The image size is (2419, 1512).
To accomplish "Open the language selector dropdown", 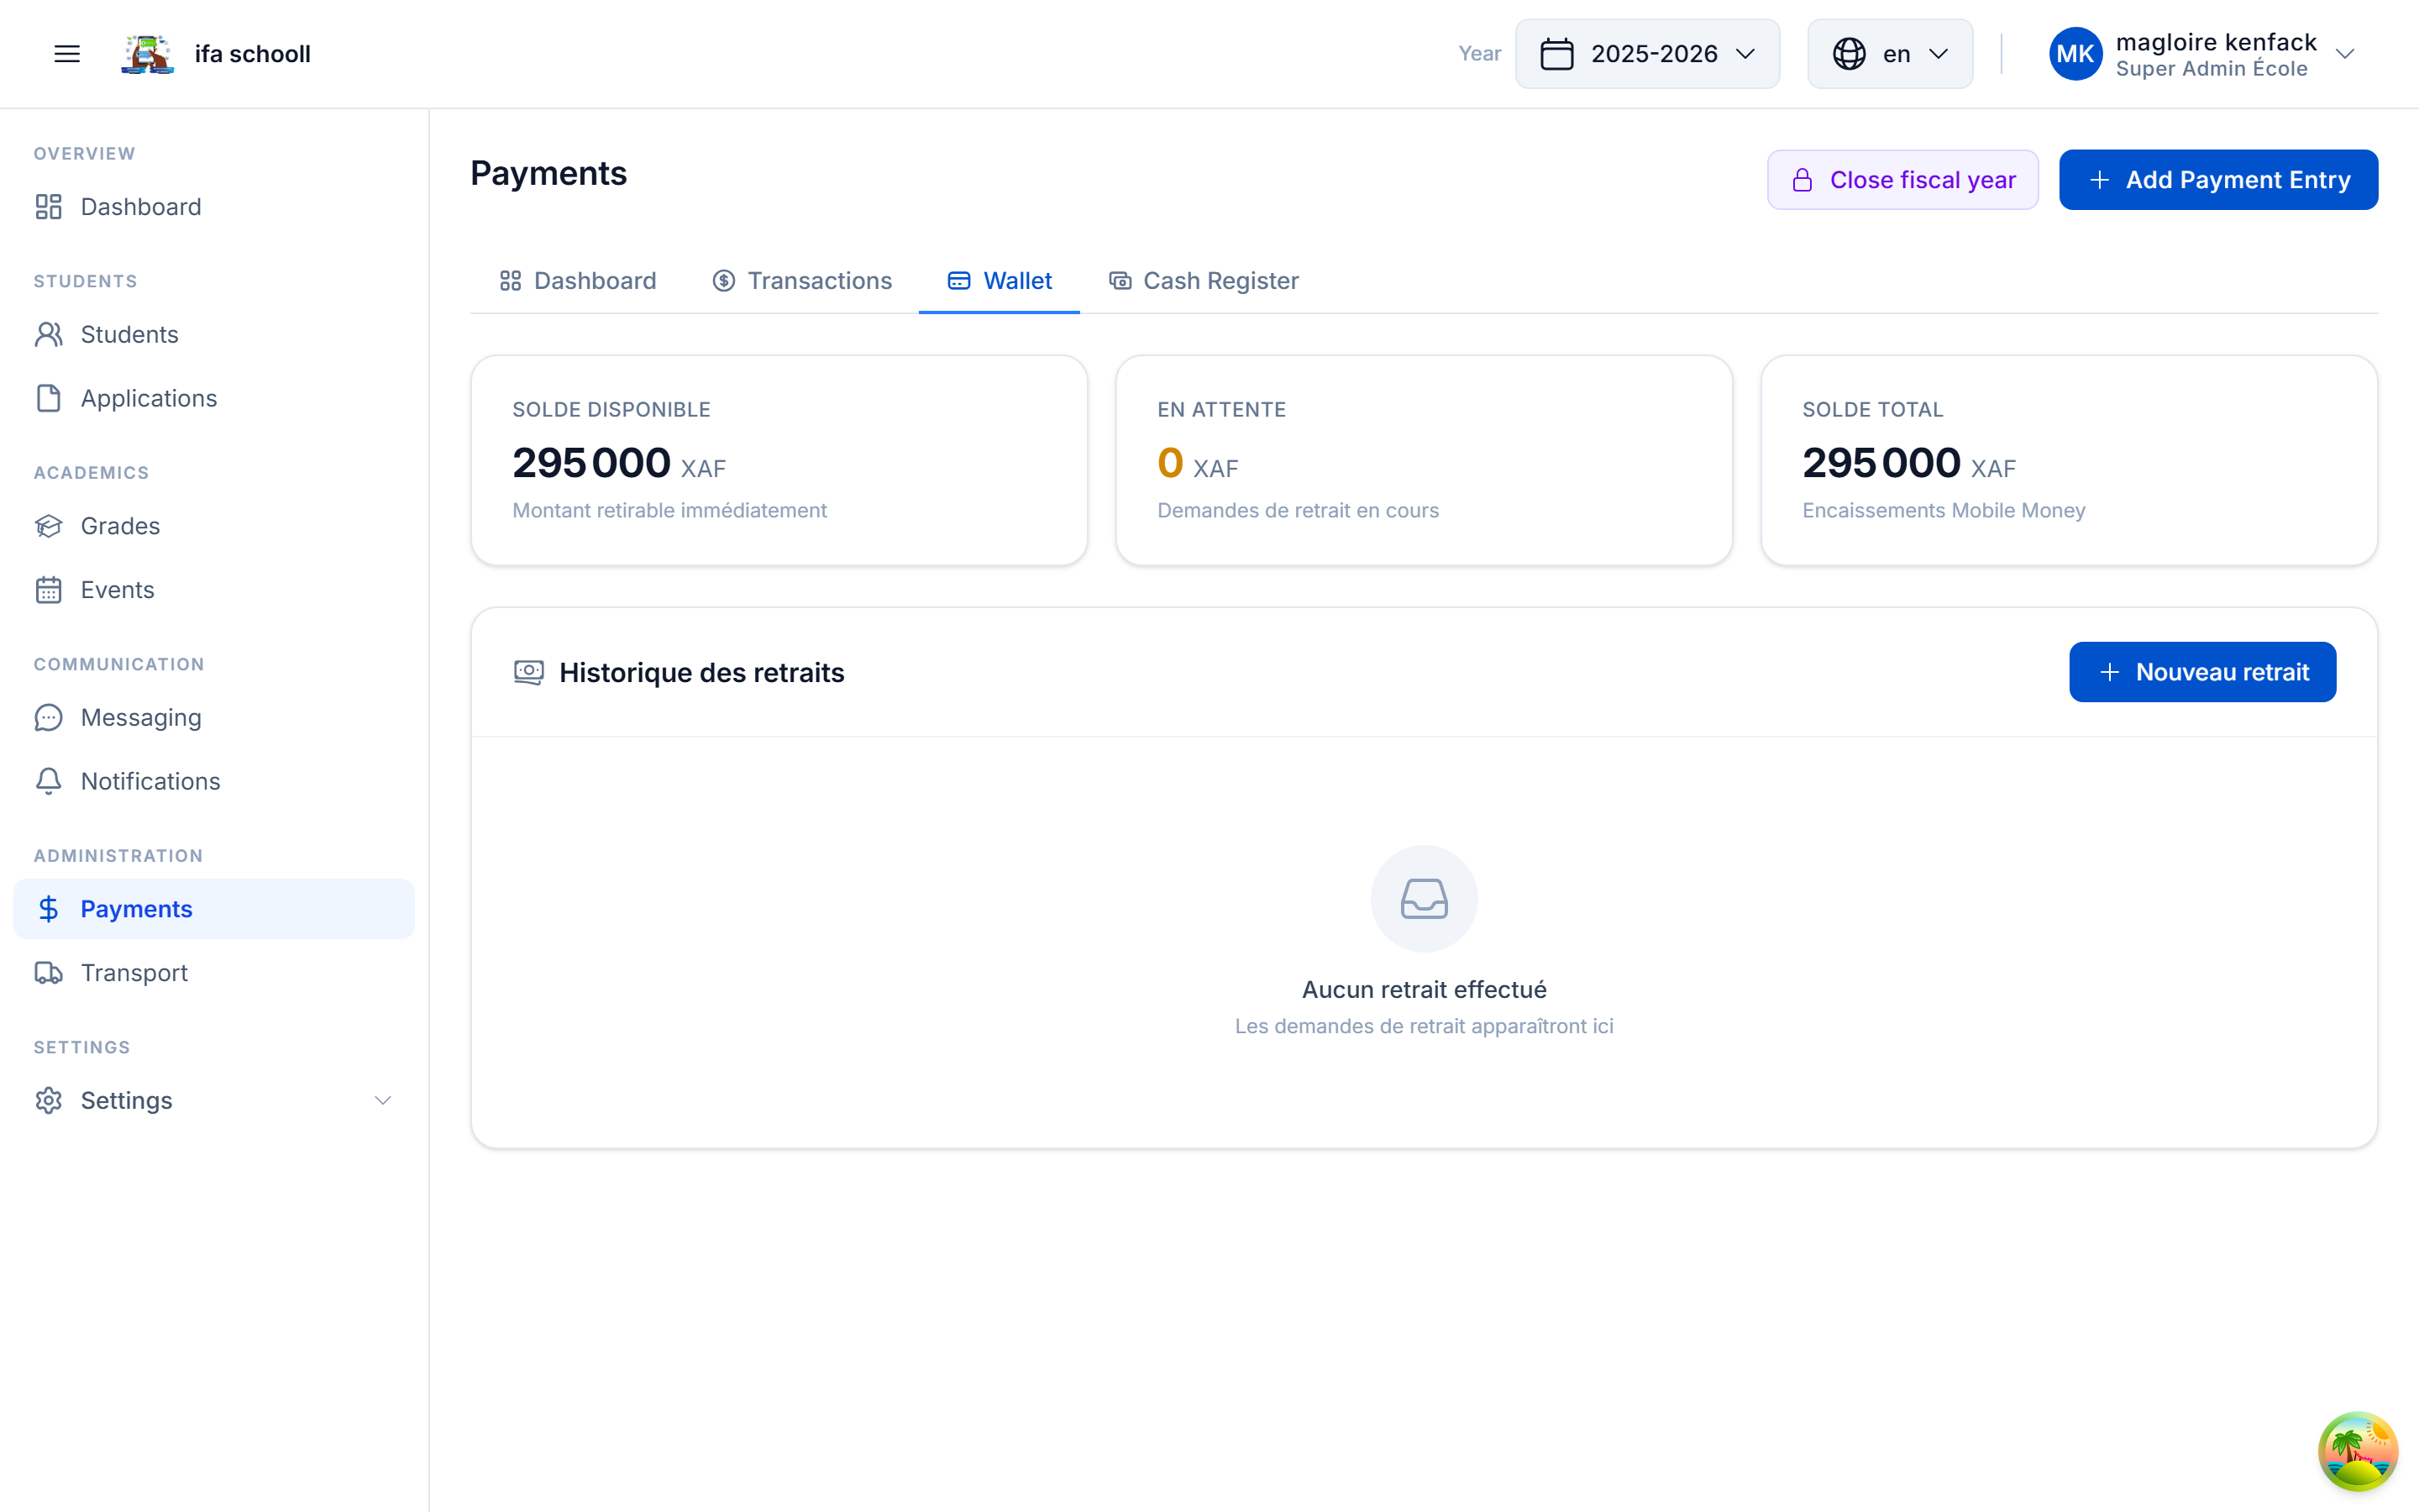I will [1887, 53].
